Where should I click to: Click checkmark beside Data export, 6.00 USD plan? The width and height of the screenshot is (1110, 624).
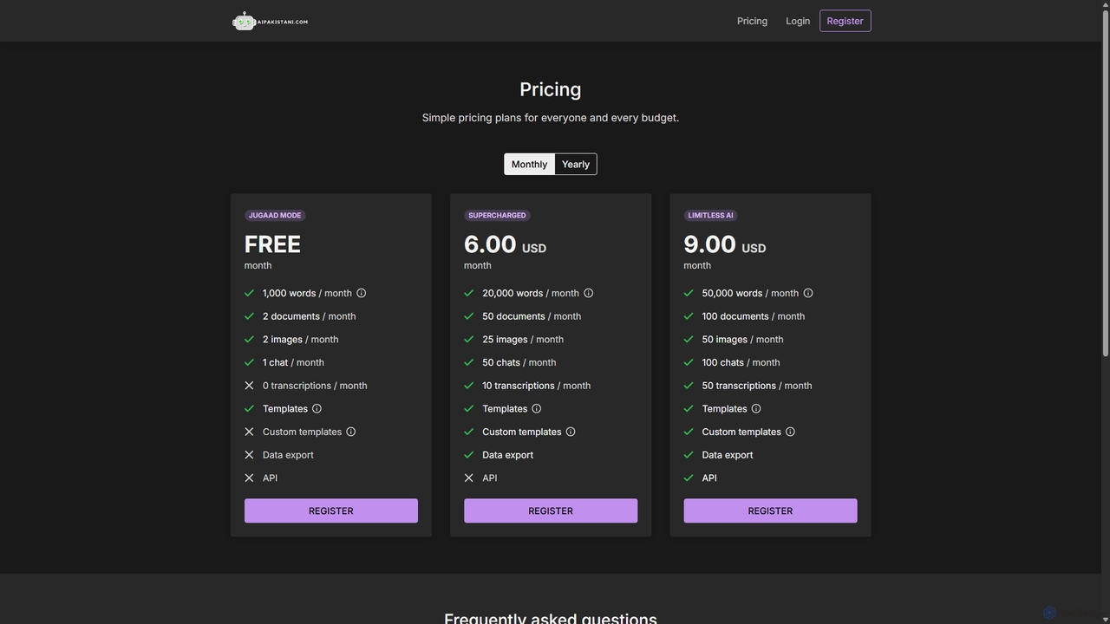pos(469,455)
